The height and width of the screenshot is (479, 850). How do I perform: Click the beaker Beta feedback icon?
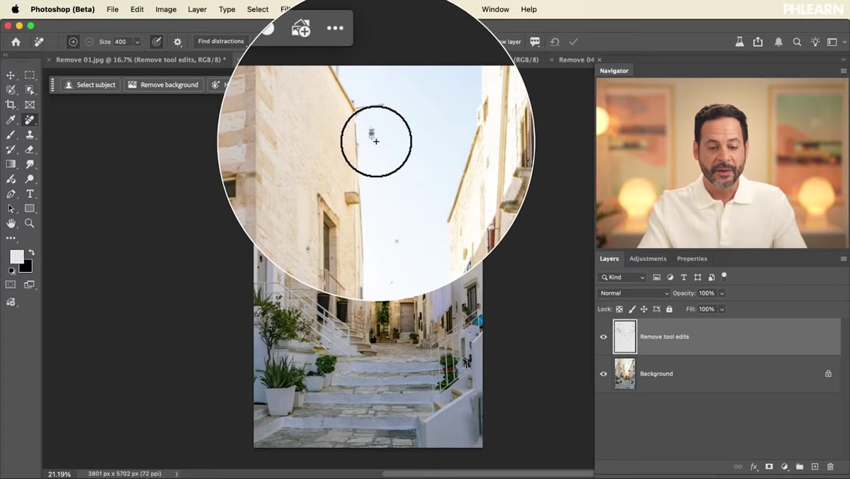739,42
